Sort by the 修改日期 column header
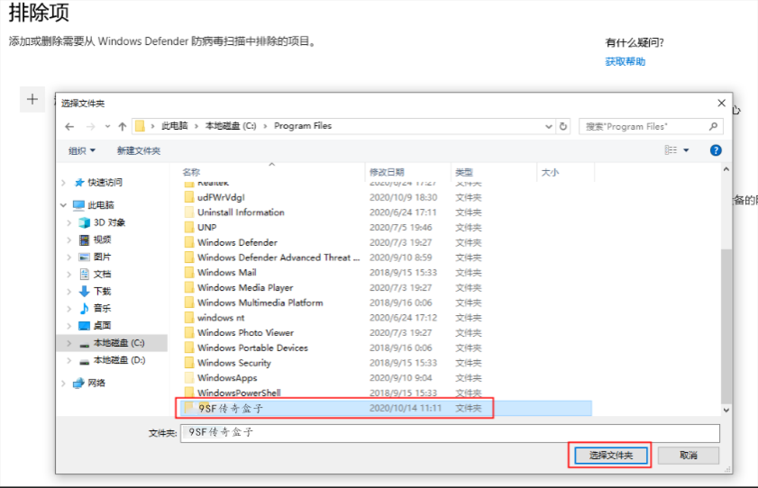 [x=386, y=171]
